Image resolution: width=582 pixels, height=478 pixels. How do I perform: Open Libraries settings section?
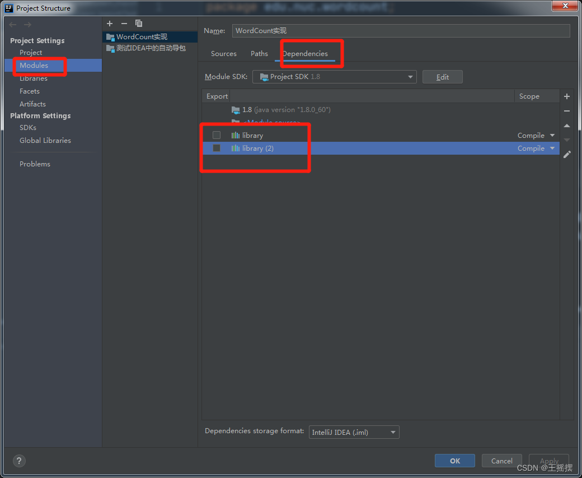click(x=34, y=78)
